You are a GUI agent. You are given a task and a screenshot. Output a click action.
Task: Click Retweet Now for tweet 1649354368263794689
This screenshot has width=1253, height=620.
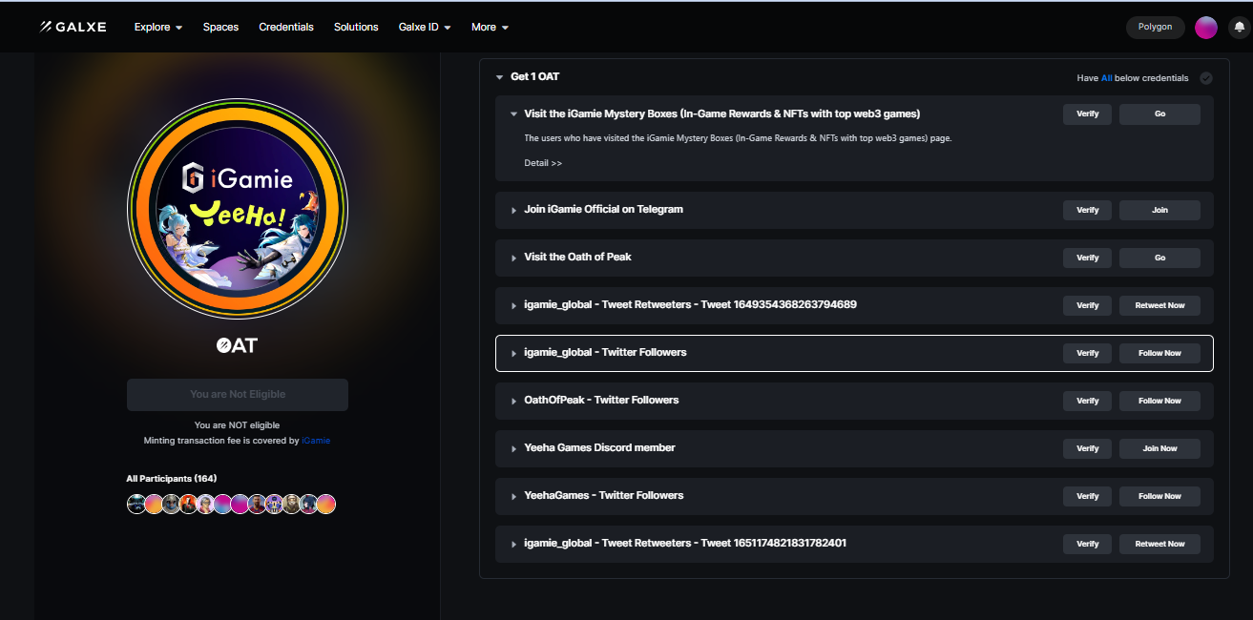click(x=1159, y=305)
